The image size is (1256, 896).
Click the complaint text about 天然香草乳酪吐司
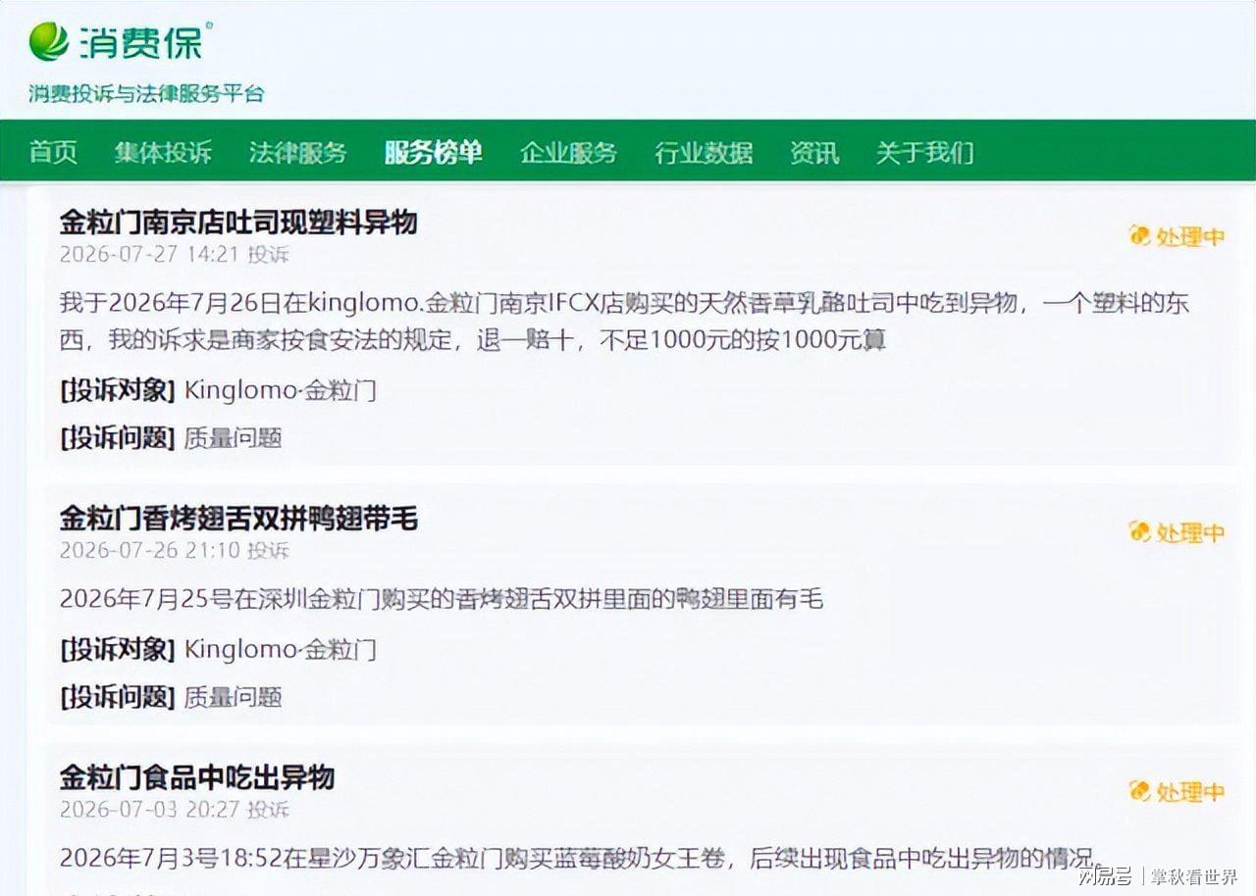(624, 322)
